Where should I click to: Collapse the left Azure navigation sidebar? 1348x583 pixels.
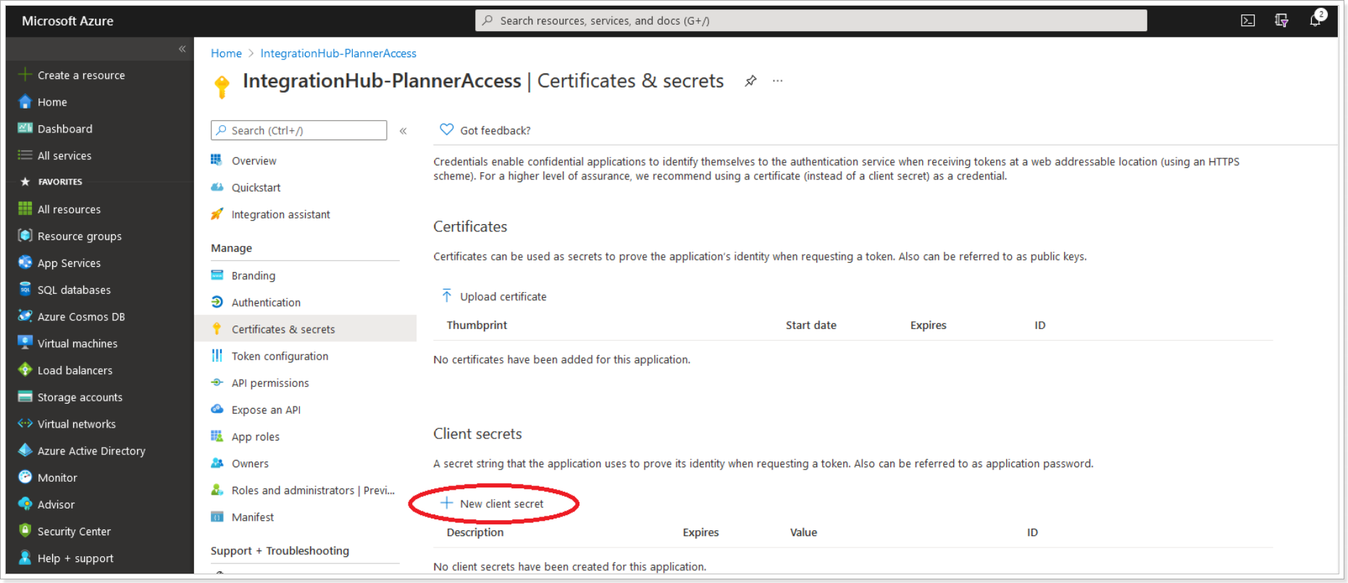[182, 49]
